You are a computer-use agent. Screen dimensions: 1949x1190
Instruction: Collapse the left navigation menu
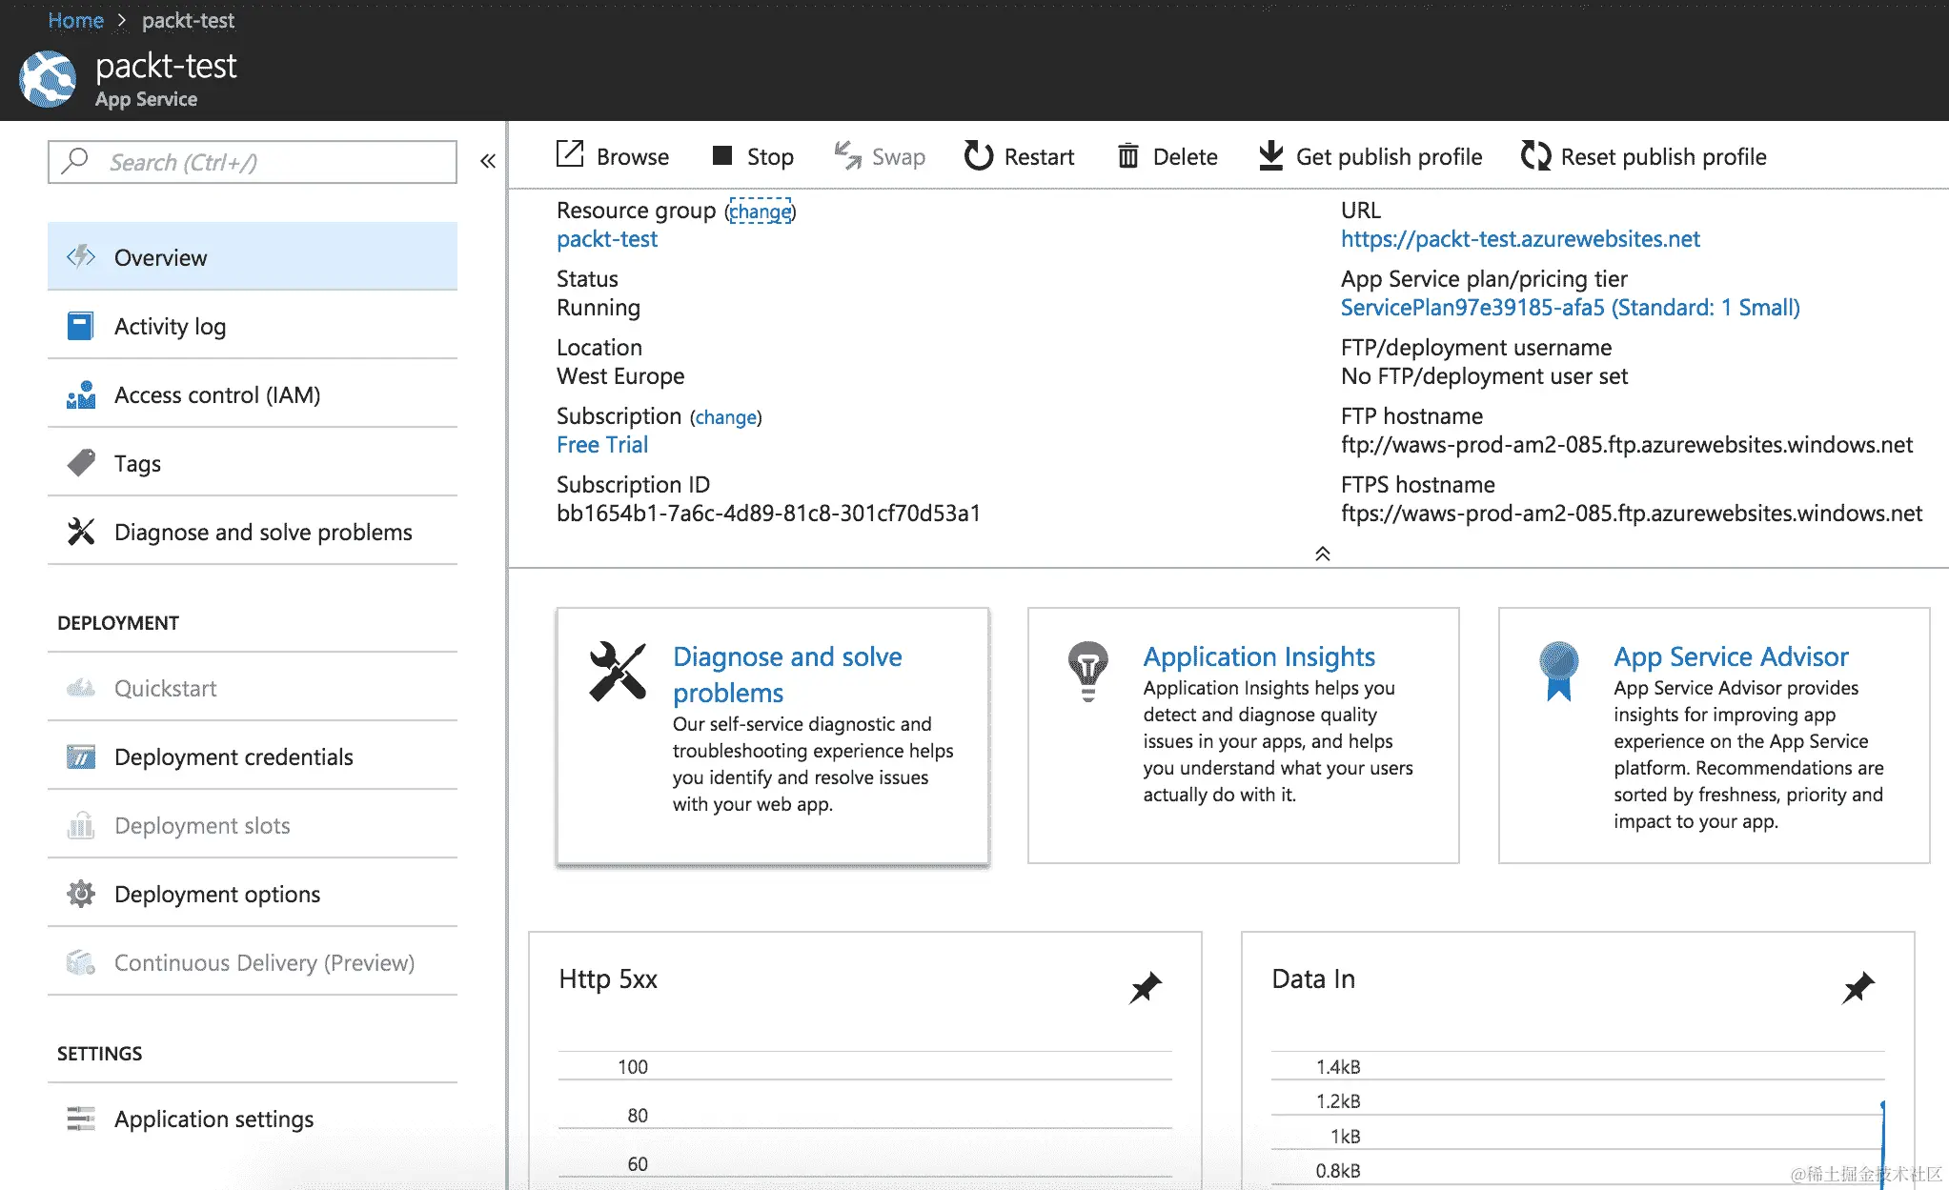point(488,161)
